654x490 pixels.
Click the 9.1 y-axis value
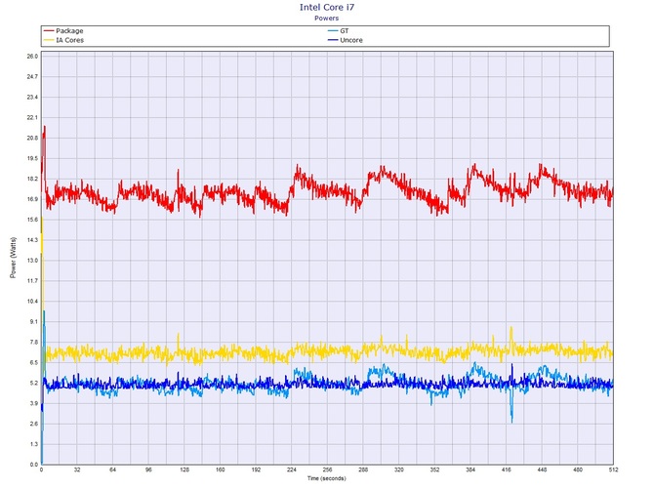pos(34,321)
